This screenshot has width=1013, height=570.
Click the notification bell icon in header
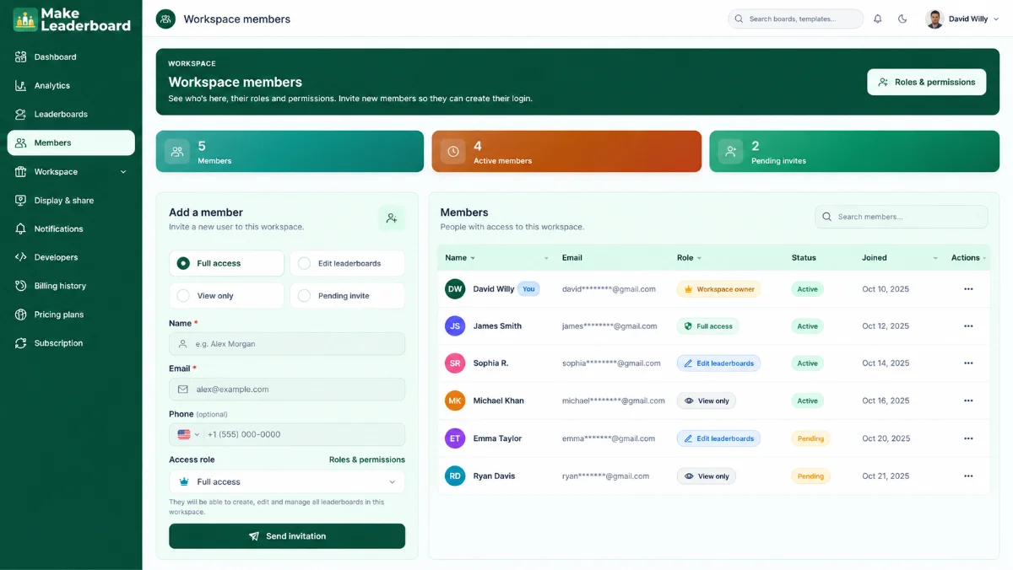pyautogui.click(x=878, y=19)
